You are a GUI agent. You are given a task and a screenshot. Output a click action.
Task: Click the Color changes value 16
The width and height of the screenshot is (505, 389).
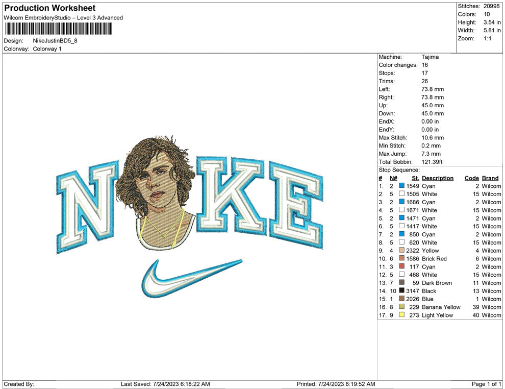[x=425, y=65]
